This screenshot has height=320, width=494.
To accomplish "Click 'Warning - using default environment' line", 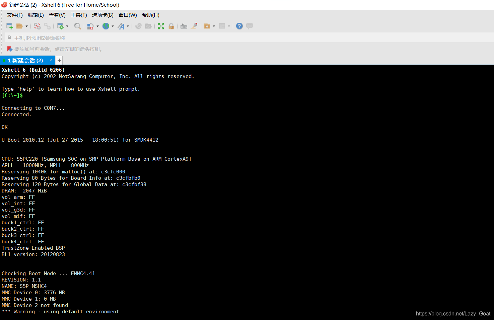I will coord(60,312).
